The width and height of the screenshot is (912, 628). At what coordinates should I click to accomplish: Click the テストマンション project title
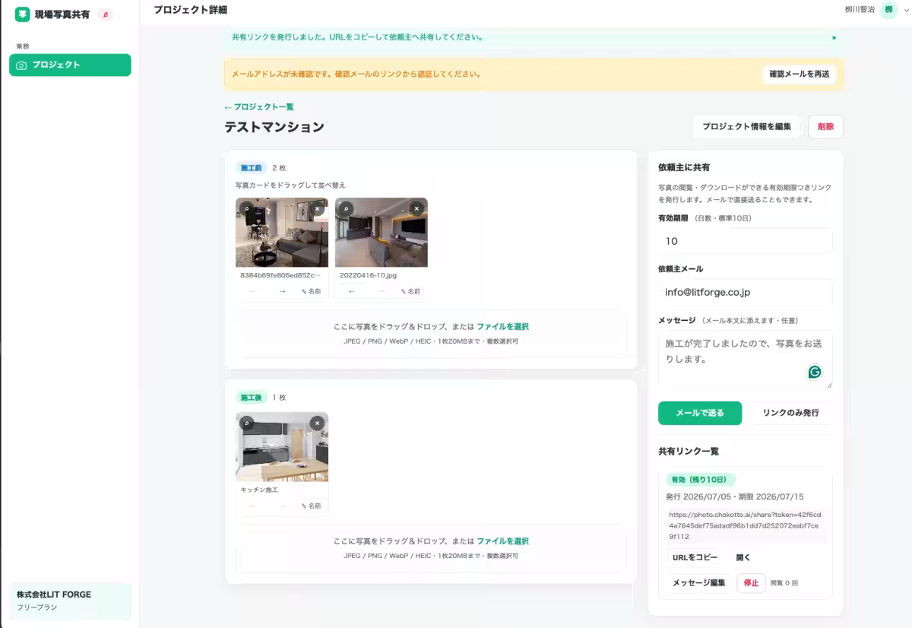274,127
